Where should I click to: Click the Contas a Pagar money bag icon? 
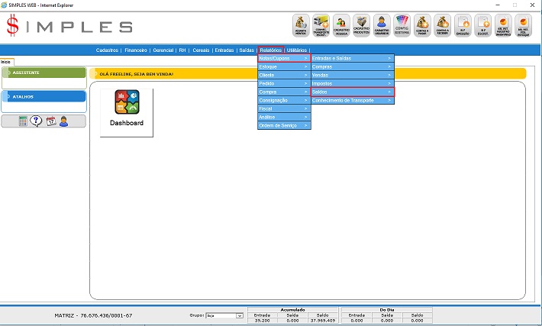tap(422, 26)
